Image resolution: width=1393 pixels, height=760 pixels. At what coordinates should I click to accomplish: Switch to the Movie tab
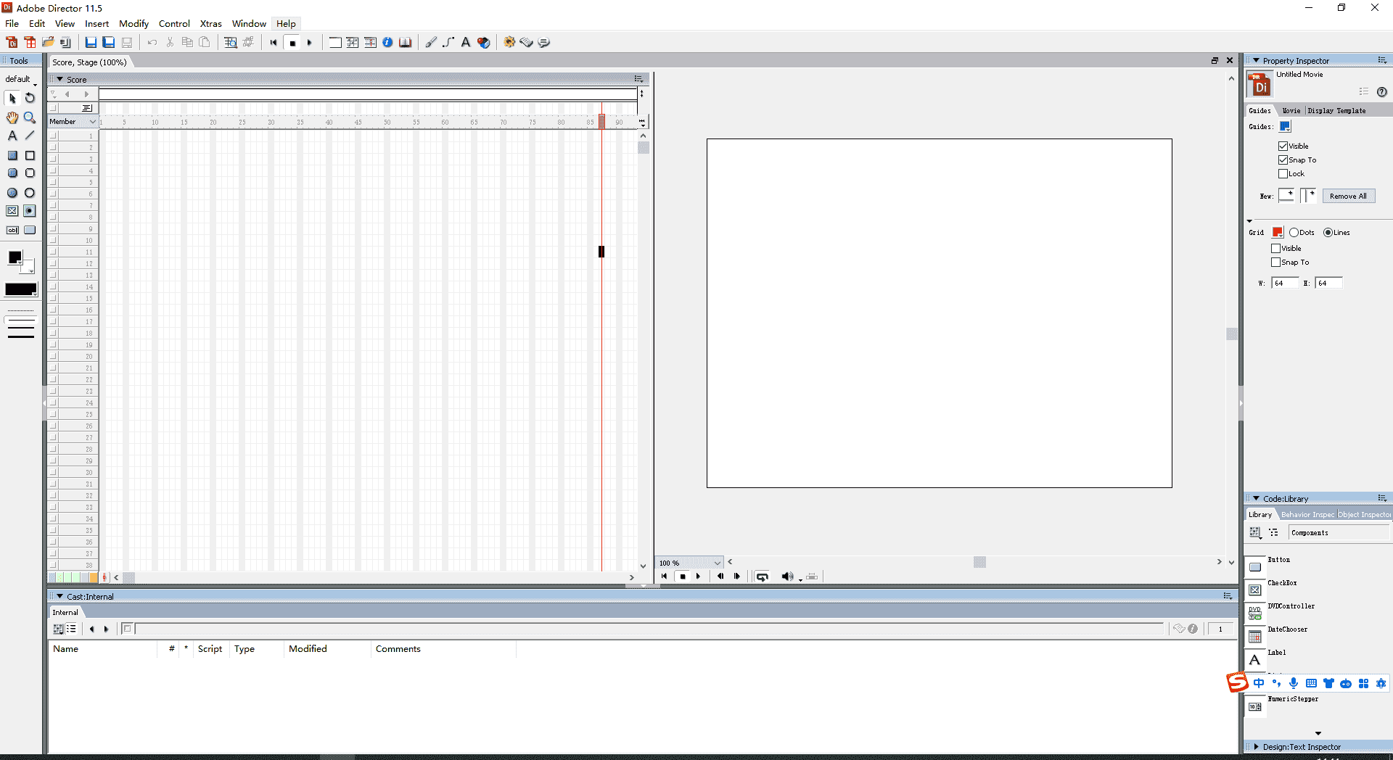pos(1291,111)
